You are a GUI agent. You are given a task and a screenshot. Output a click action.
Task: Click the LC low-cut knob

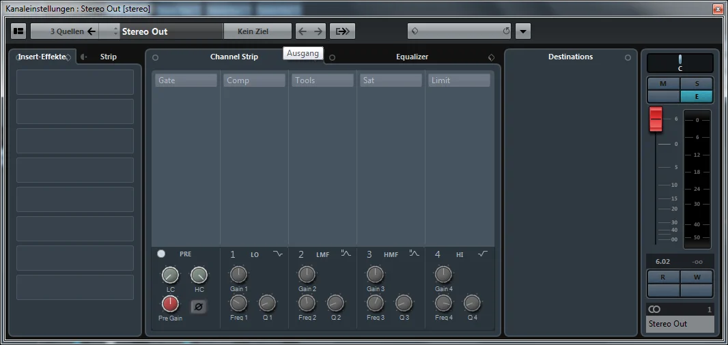point(170,275)
